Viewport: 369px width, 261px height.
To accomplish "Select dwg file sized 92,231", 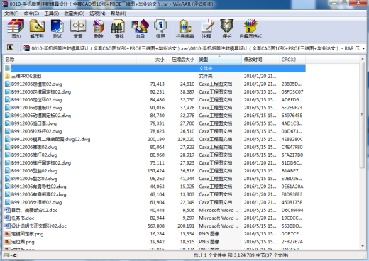I will (155, 91).
